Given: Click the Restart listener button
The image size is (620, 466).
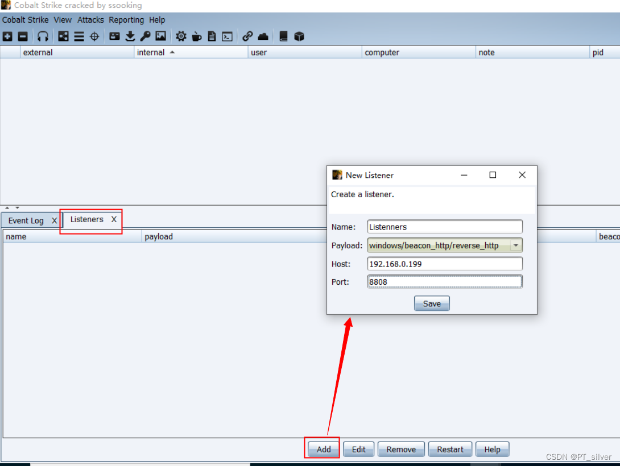Looking at the screenshot, I should [450, 450].
